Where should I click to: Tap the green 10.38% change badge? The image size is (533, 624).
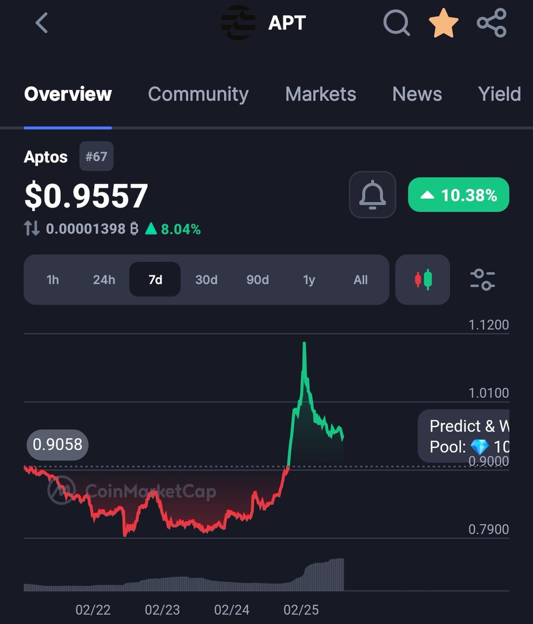[x=459, y=195]
